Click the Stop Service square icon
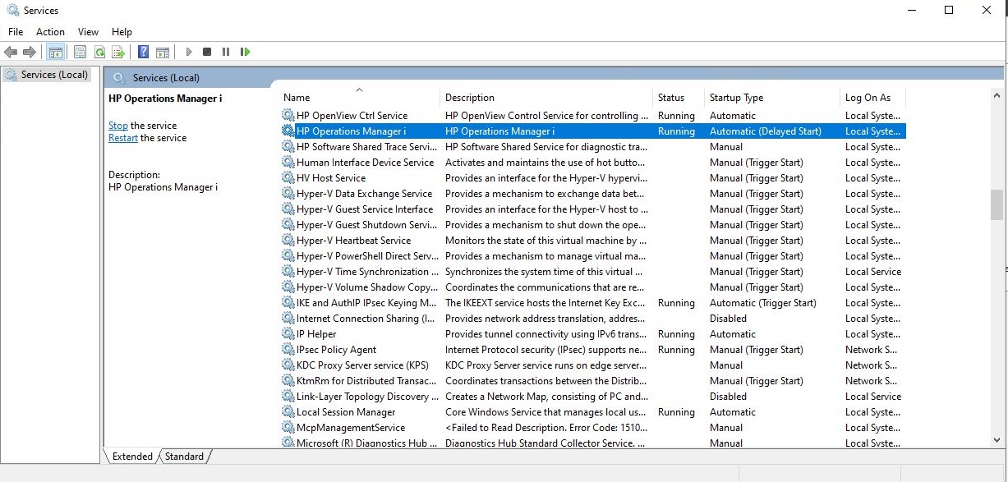1008x482 pixels. point(207,52)
